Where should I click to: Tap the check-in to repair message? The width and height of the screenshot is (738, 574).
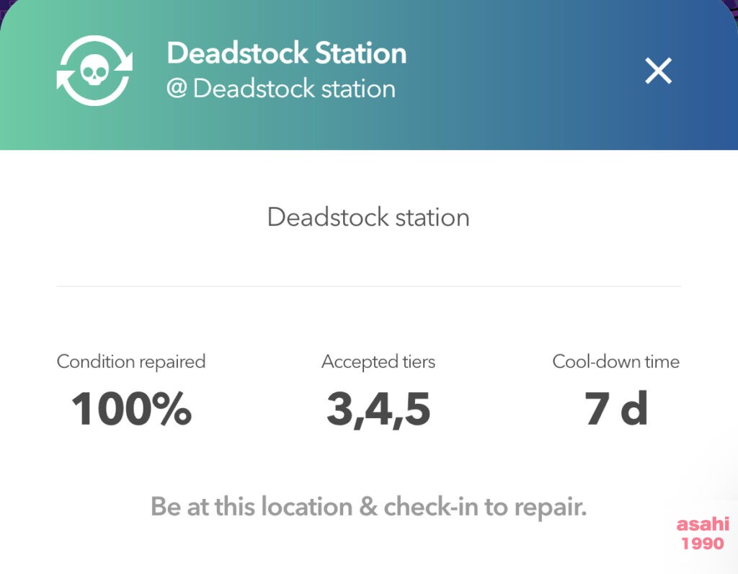click(368, 507)
